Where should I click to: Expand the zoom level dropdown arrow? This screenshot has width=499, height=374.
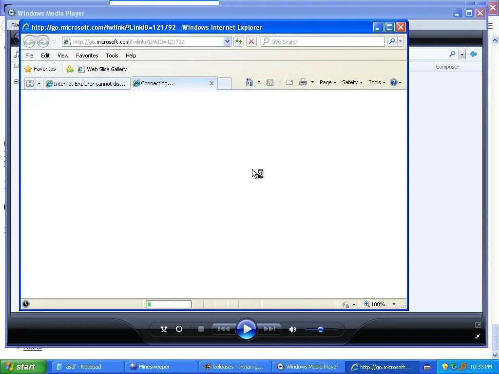click(394, 304)
